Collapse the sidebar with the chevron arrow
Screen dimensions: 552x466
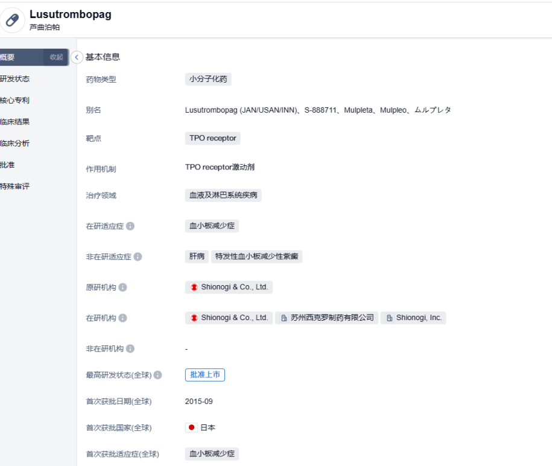pos(77,57)
